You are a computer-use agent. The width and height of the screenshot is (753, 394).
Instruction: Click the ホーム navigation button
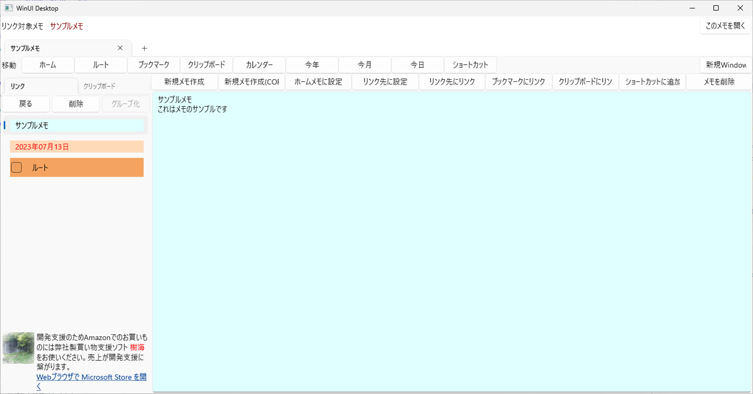(x=47, y=65)
